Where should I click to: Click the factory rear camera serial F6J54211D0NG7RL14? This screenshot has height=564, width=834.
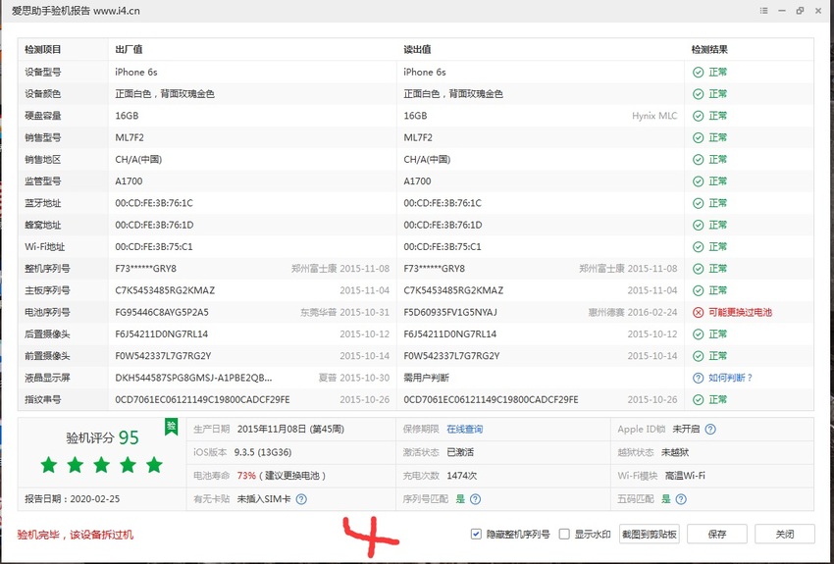(x=161, y=334)
